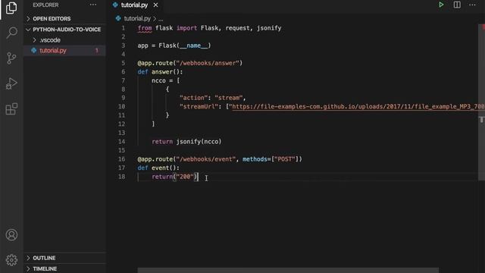Click the underlined "from" keyword on line 1
The width and height of the screenshot is (485, 273).
(145, 28)
